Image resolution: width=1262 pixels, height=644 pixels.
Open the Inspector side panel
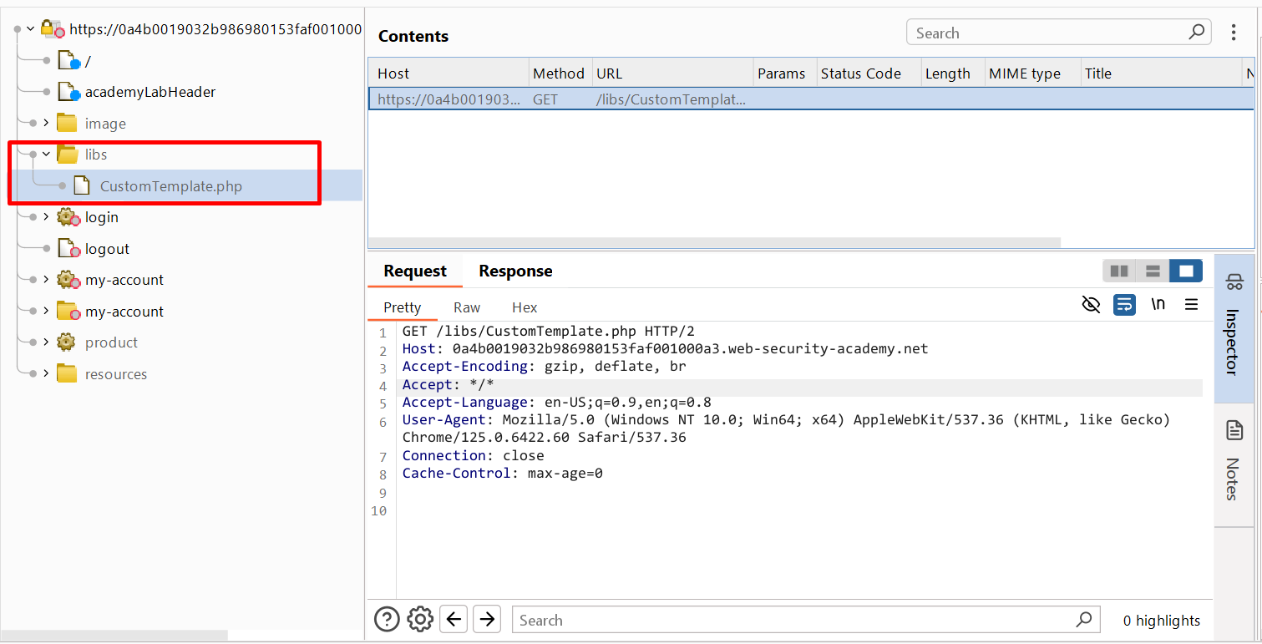(x=1234, y=327)
